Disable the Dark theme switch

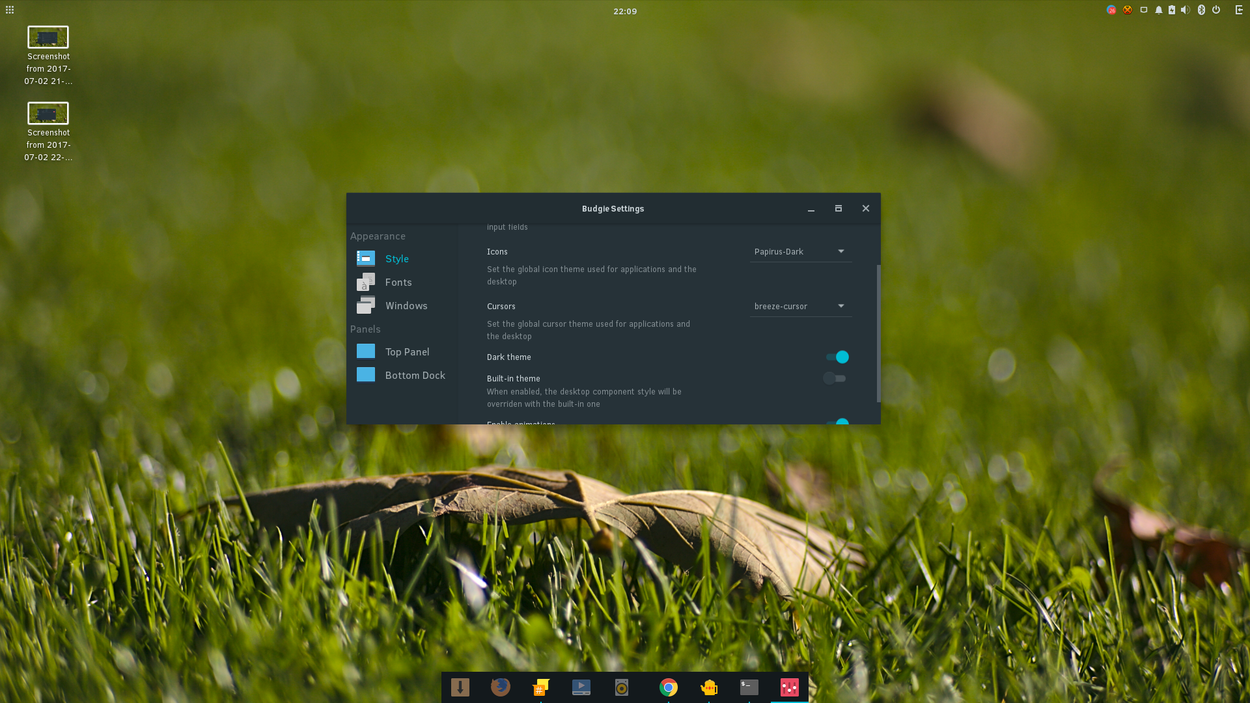837,357
